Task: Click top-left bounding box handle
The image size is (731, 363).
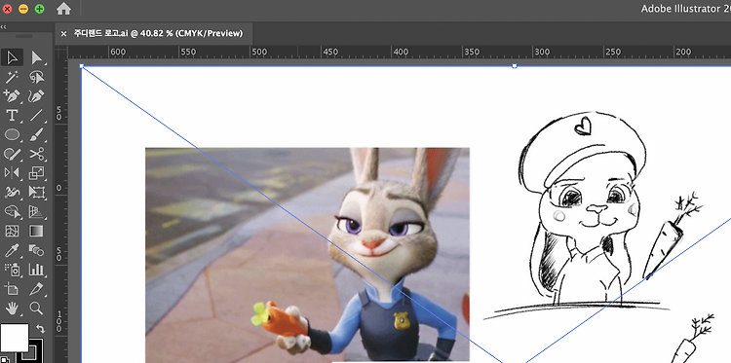Action: tap(82, 66)
